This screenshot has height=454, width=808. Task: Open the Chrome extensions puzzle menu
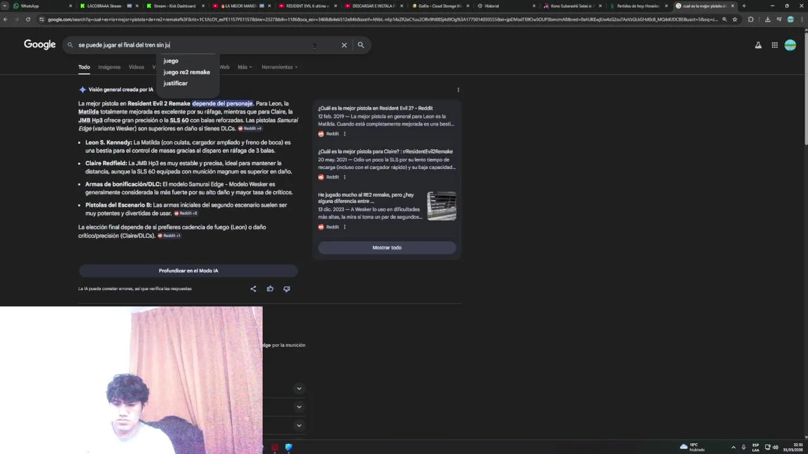(751, 20)
